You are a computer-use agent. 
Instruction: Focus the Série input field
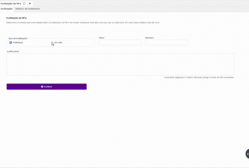[120, 43]
